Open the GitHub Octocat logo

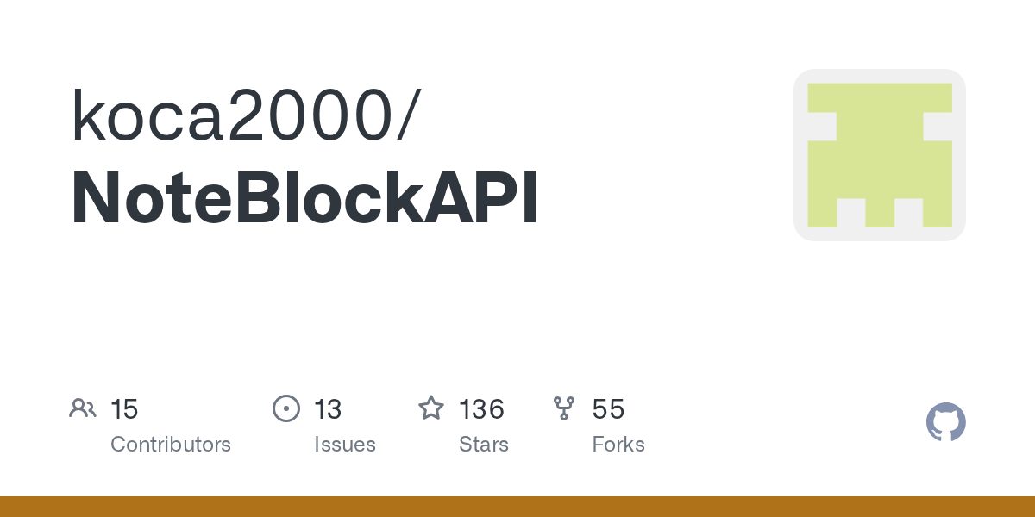946,422
